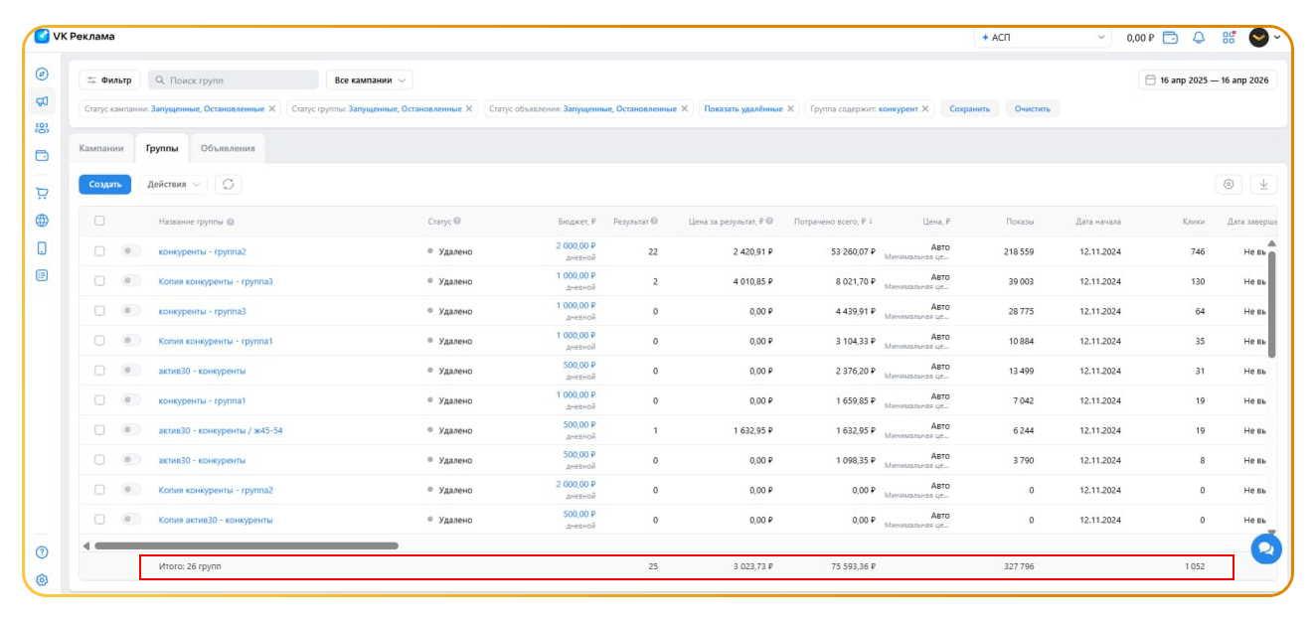
Task: Download the table using the export icon
Action: tap(1264, 184)
